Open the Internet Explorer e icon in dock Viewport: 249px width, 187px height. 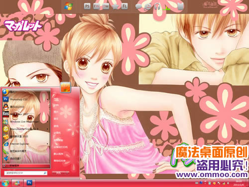click(148, 6)
